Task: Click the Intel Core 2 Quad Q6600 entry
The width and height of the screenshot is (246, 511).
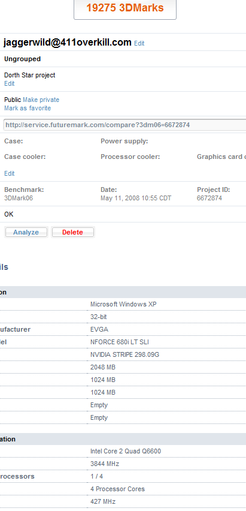Action: [126, 452]
